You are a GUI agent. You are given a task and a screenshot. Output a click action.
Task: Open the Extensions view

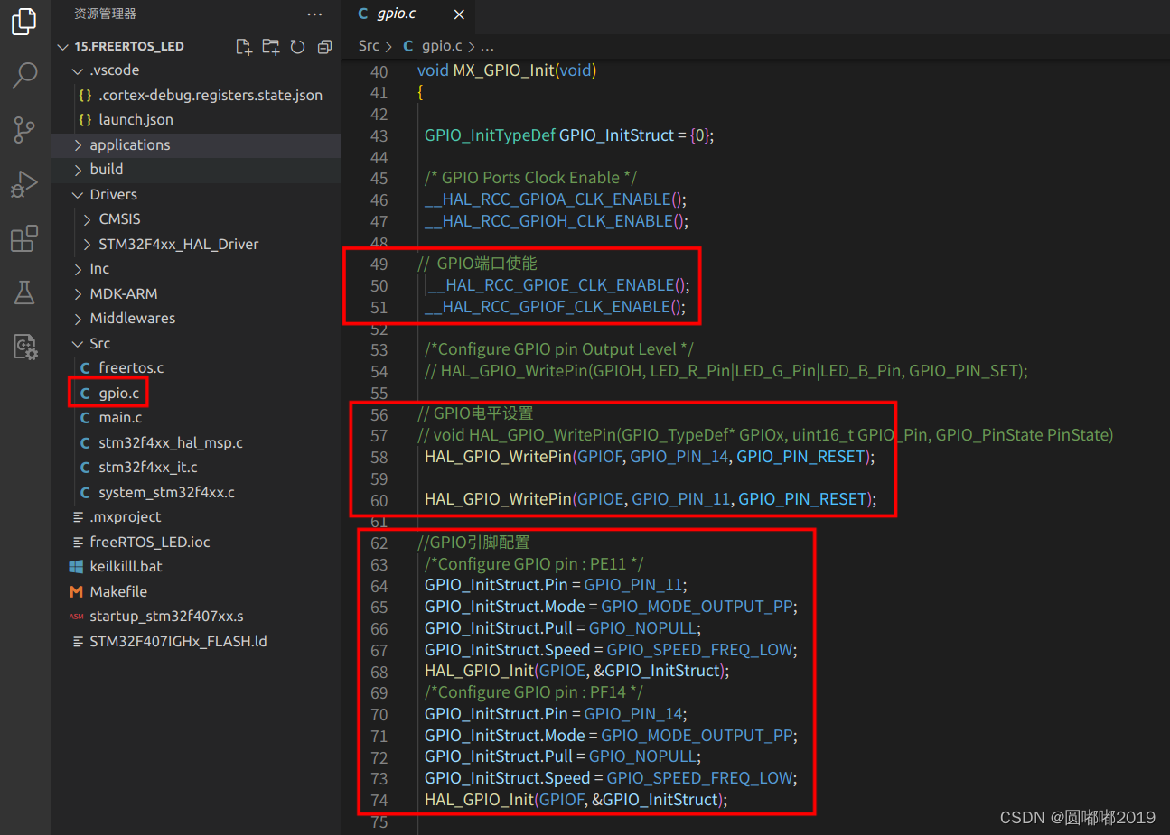click(23, 238)
